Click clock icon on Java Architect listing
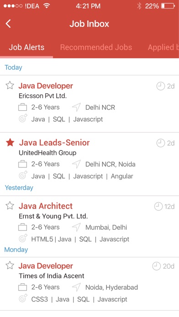Viewport: 179px width, 317px height. (x=158, y=207)
